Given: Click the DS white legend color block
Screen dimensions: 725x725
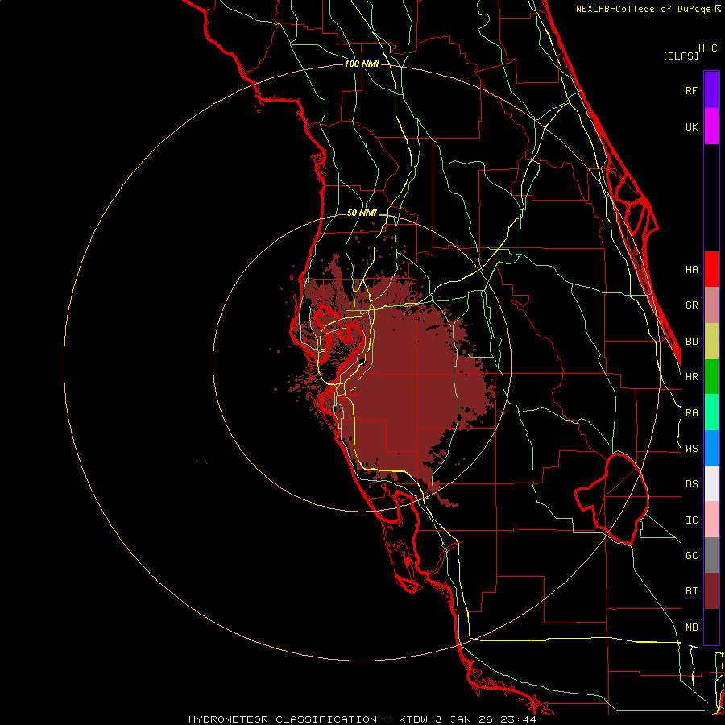Looking at the screenshot, I should pyautogui.click(x=711, y=483).
